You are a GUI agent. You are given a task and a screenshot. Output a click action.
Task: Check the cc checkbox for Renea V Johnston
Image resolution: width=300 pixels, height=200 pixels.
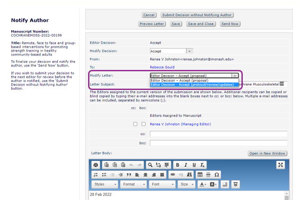pyautogui.click(x=135, y=124)
